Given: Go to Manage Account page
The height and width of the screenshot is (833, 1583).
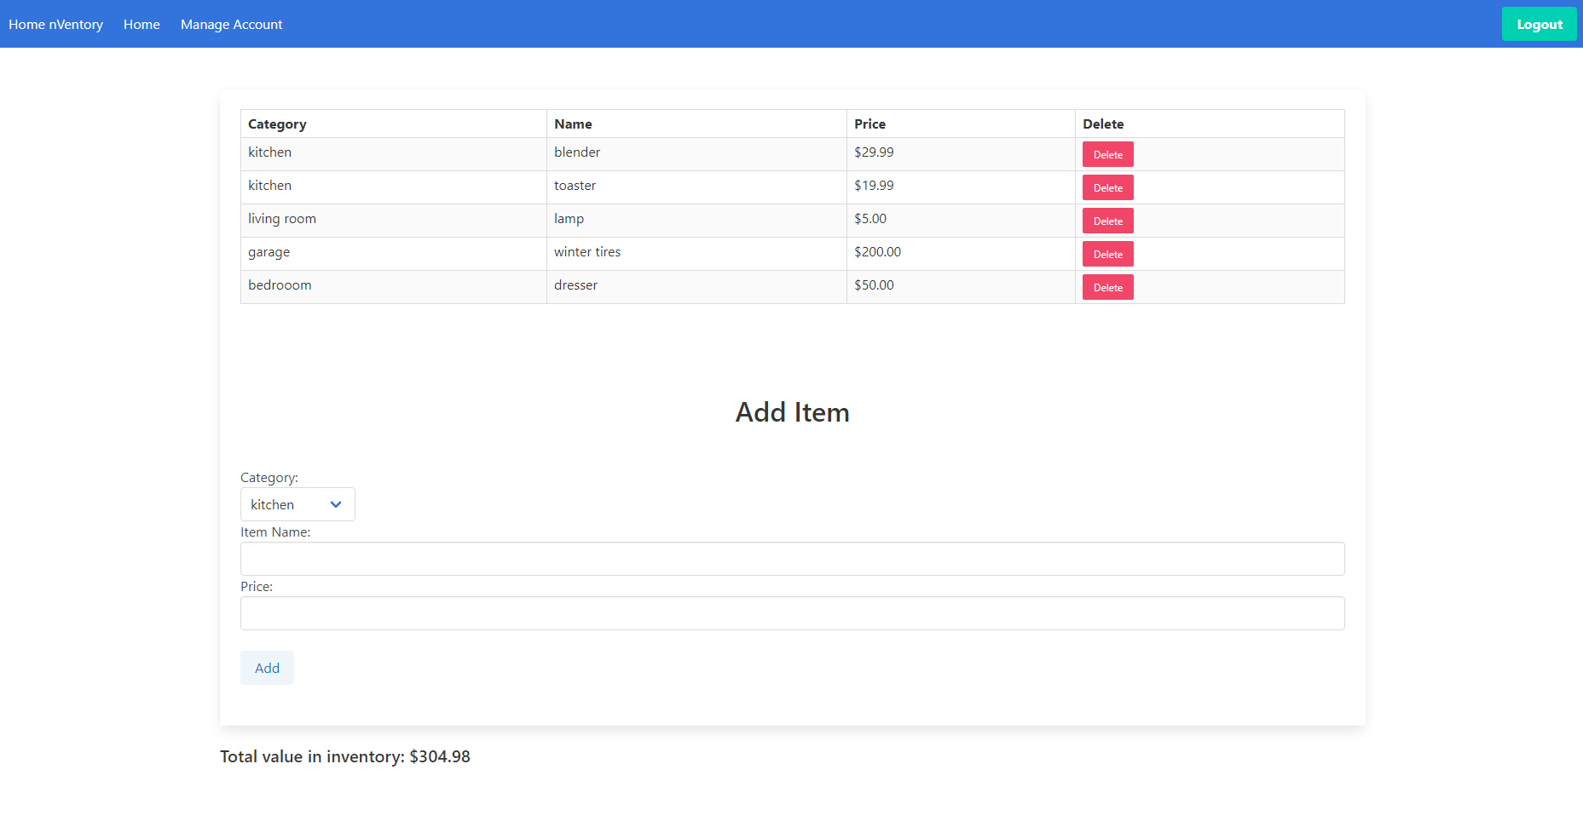Looking at the screenshot, I should [x=231, y=25].
